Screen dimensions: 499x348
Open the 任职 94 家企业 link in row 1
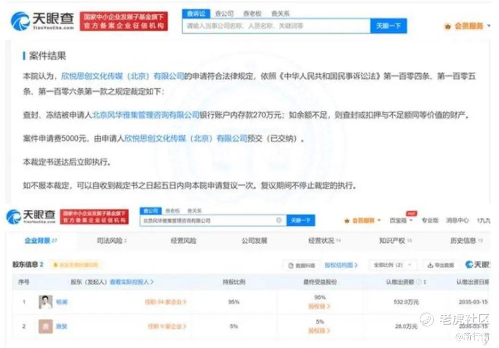(165, 302)
